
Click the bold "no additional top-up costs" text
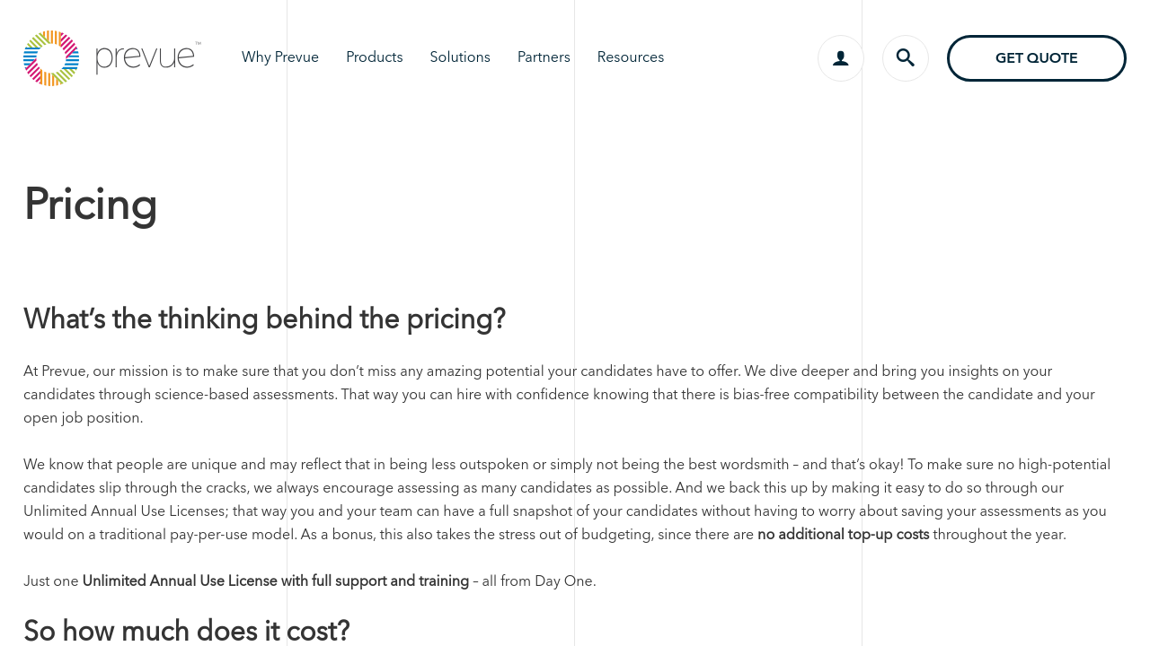tap(843, 535)
